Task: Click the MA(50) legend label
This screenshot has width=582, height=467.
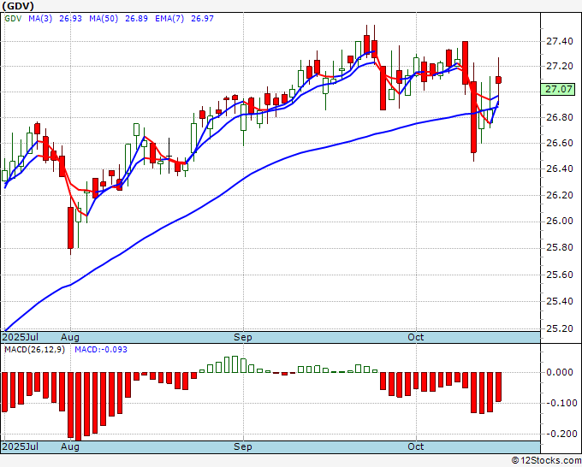Action: (x=104, y=19)
